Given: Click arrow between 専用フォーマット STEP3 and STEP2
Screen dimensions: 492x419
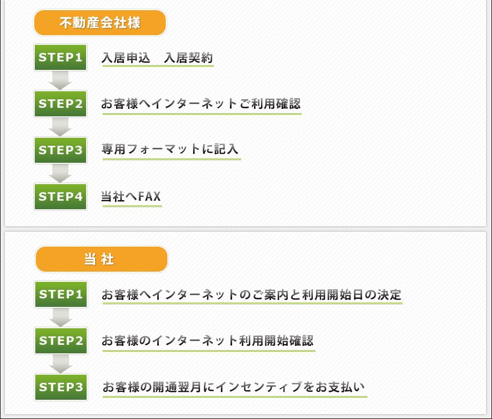Looking at the screenshot, I should pos(60,127).
